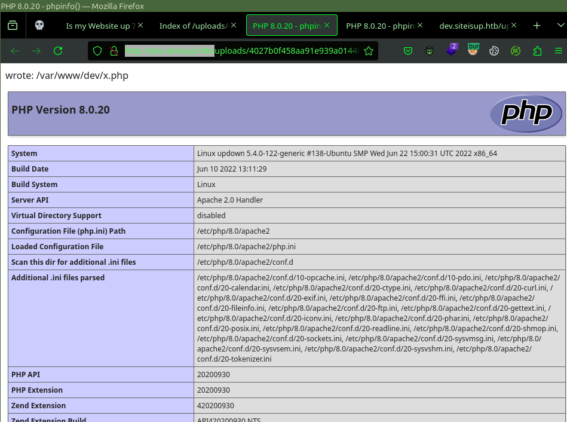Go back to the previous page

click(x=15, y=51)
